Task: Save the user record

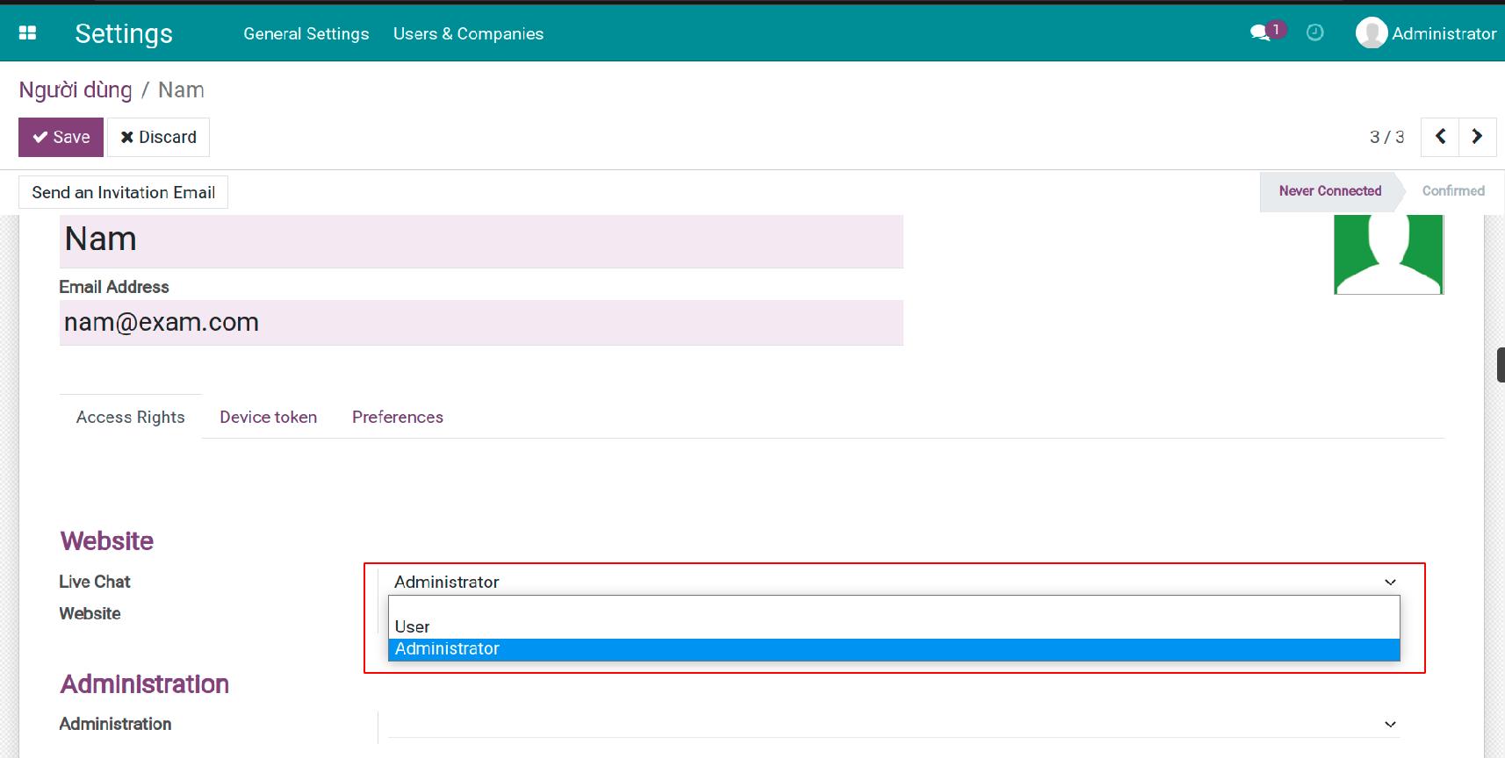Action: [x=61, y=137]
